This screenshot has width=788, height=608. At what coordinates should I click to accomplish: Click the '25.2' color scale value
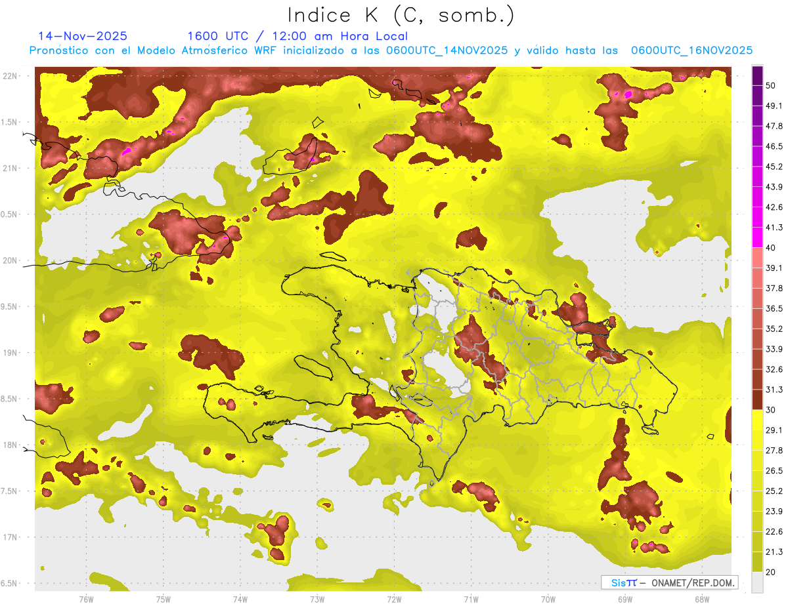[x=774, y=491]
